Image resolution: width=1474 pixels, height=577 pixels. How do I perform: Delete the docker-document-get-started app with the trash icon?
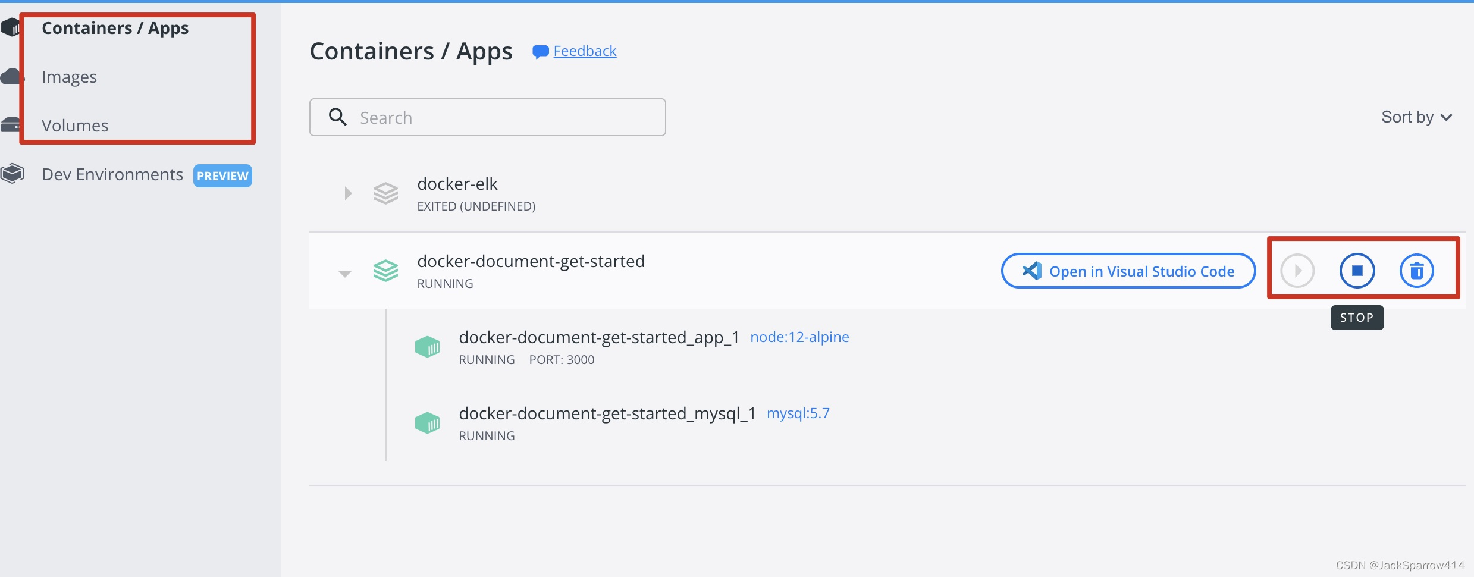(1417, 271)
